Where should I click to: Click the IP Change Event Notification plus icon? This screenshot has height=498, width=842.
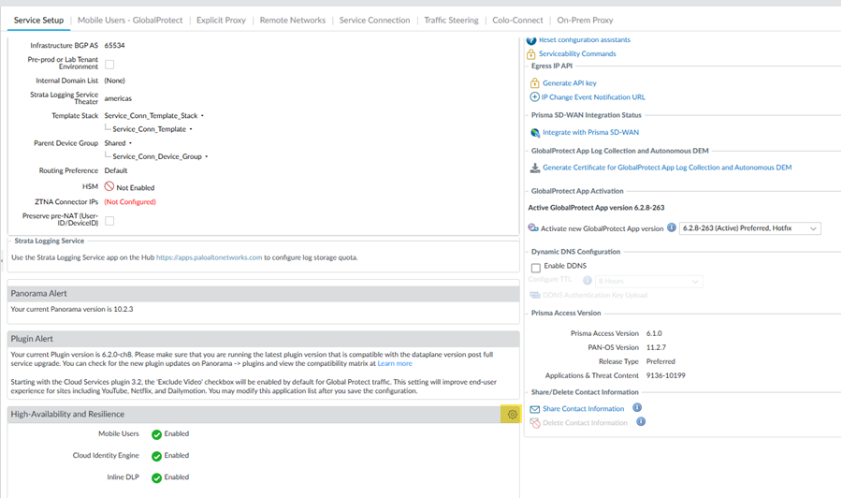point(535,96)
